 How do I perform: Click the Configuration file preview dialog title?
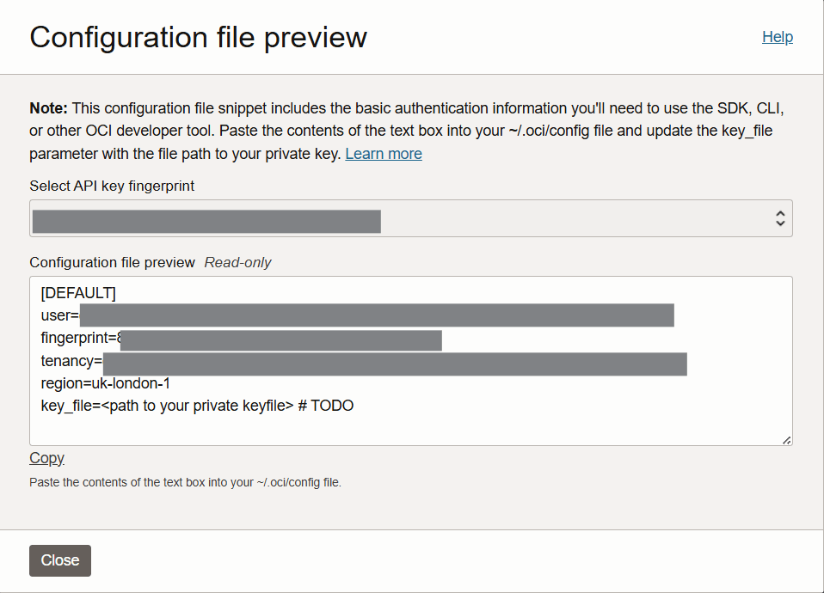point(198,37)
